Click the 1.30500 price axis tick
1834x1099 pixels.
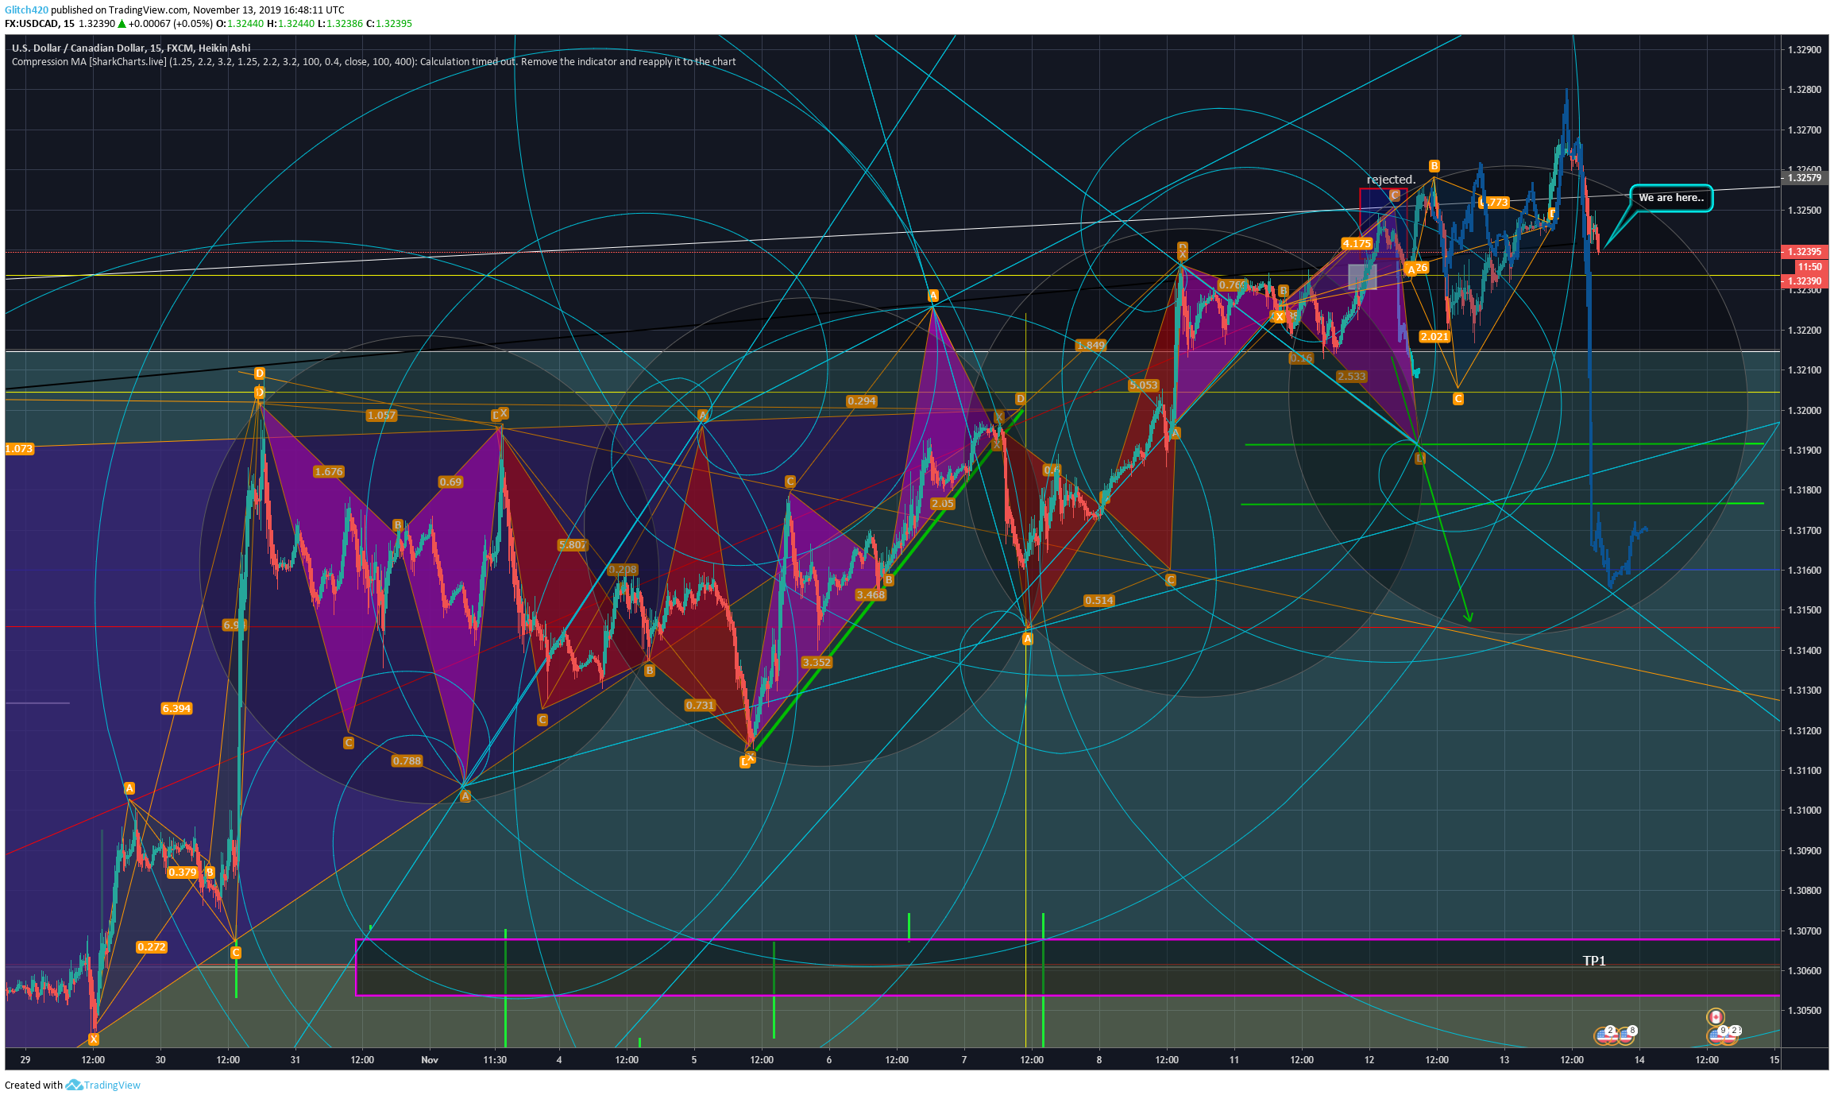(x=1804, y=1011)
